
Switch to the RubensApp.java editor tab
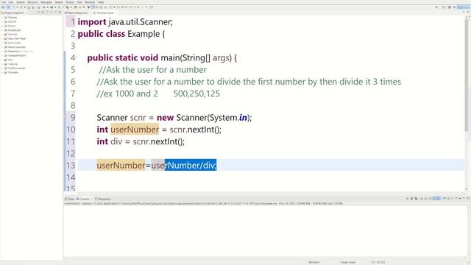click(x=77, y=13)
